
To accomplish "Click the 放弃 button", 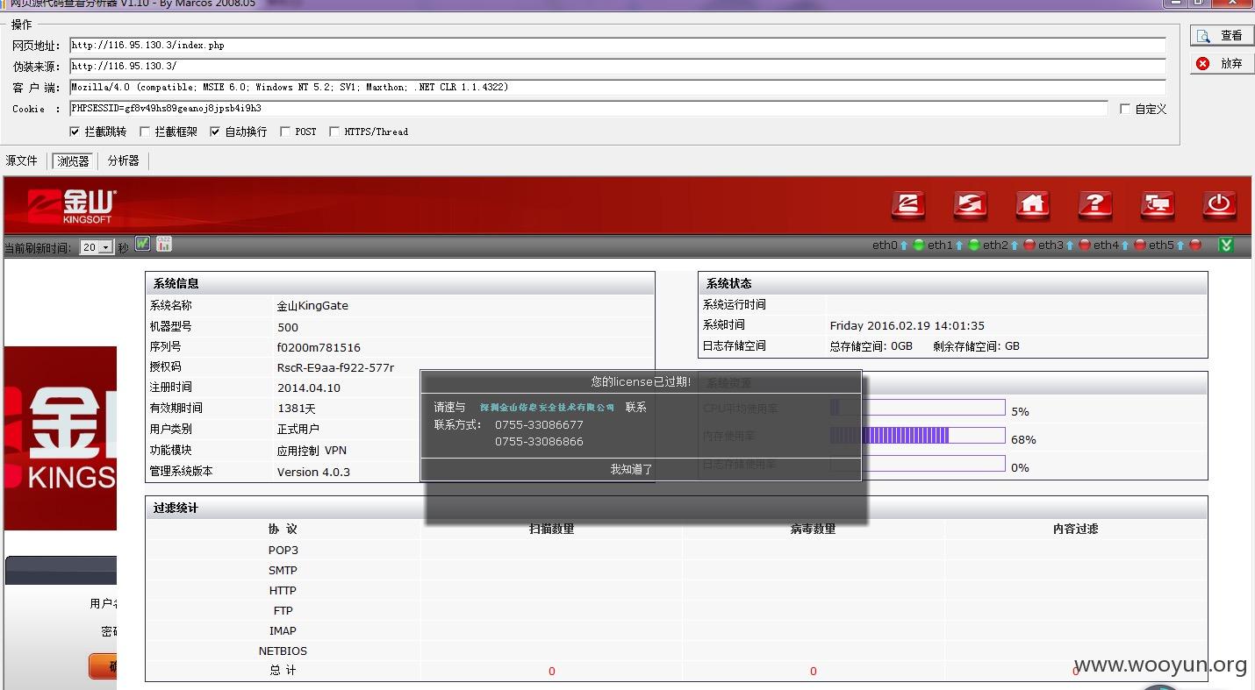I will (1222, 63).
